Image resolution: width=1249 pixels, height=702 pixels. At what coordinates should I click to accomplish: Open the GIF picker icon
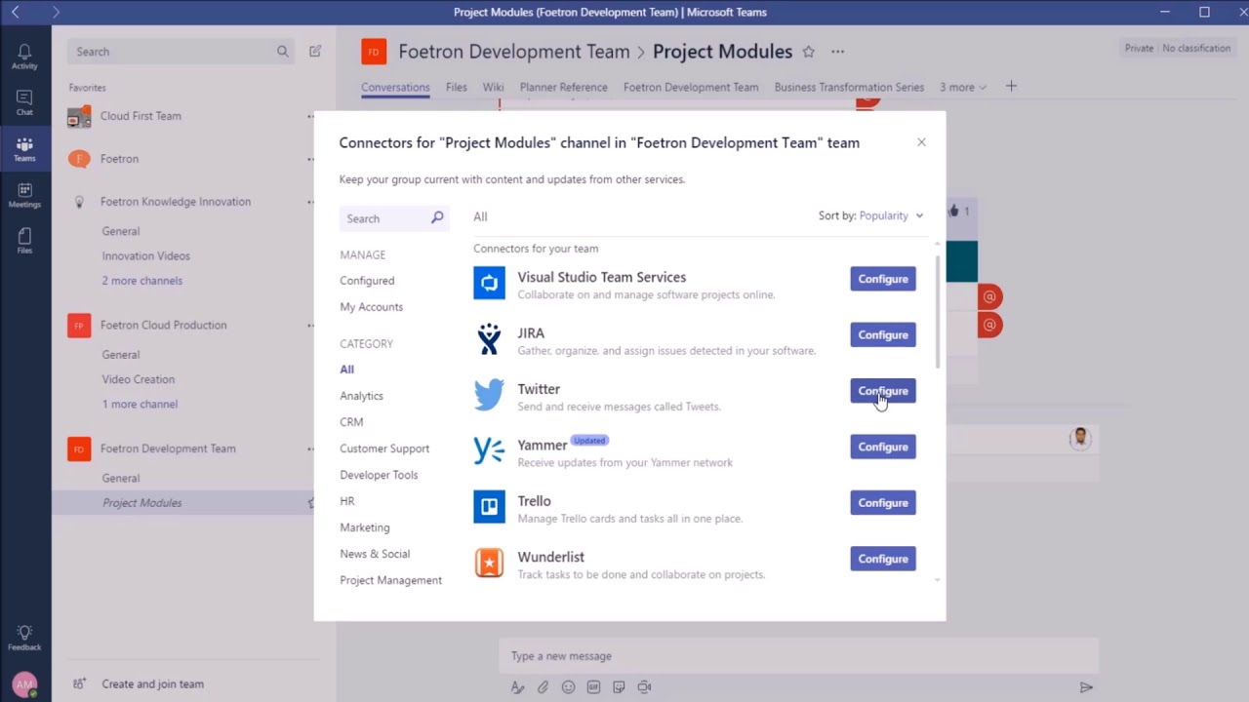point(593,687)
